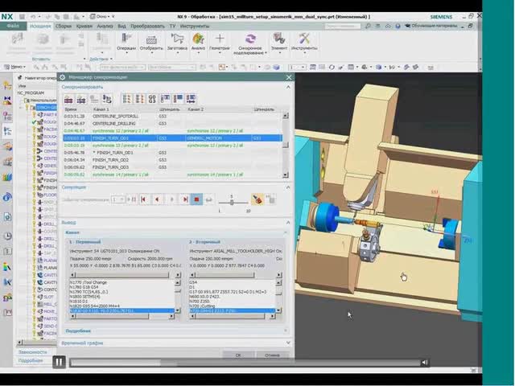Click the N1770 Tool Change code line
The height and width of the screenshot is (386, 515).
tap(88, 282)
